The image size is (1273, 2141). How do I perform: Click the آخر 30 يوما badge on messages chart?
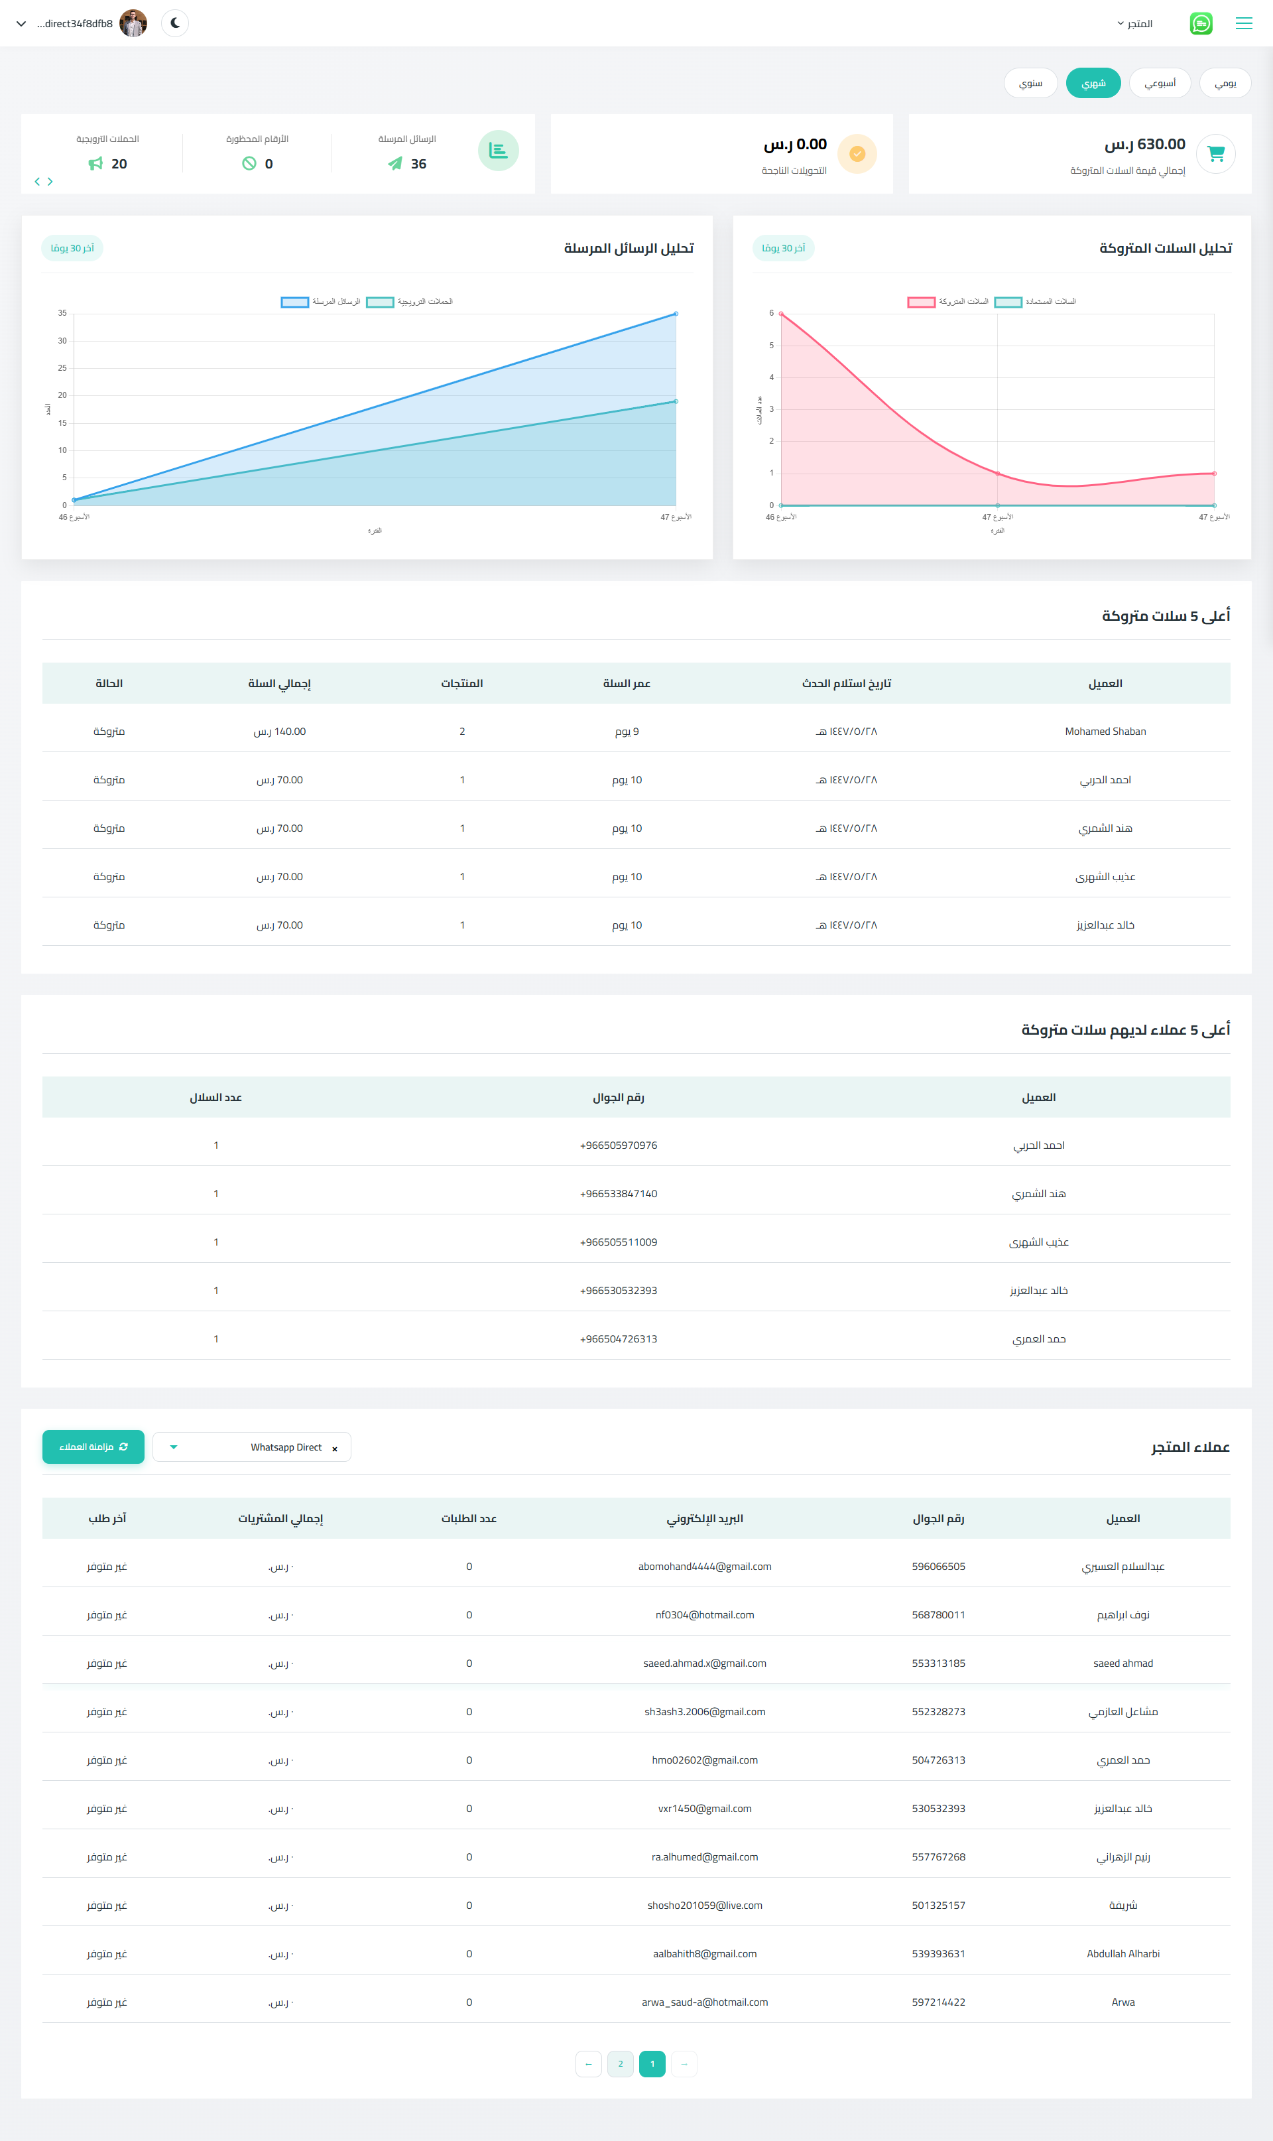pyautogui.click(x=73, y=248)
